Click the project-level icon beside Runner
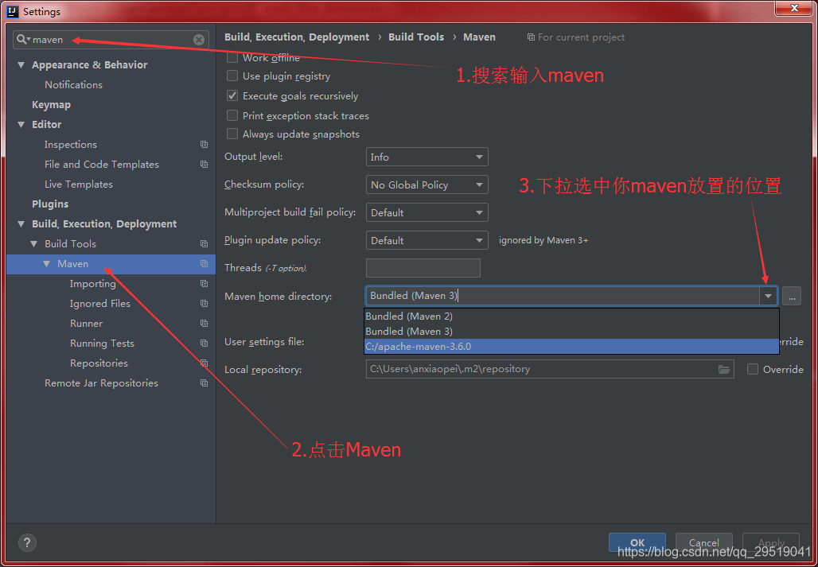This screenshot has width=818, height=567. click(x=204, y=323)
